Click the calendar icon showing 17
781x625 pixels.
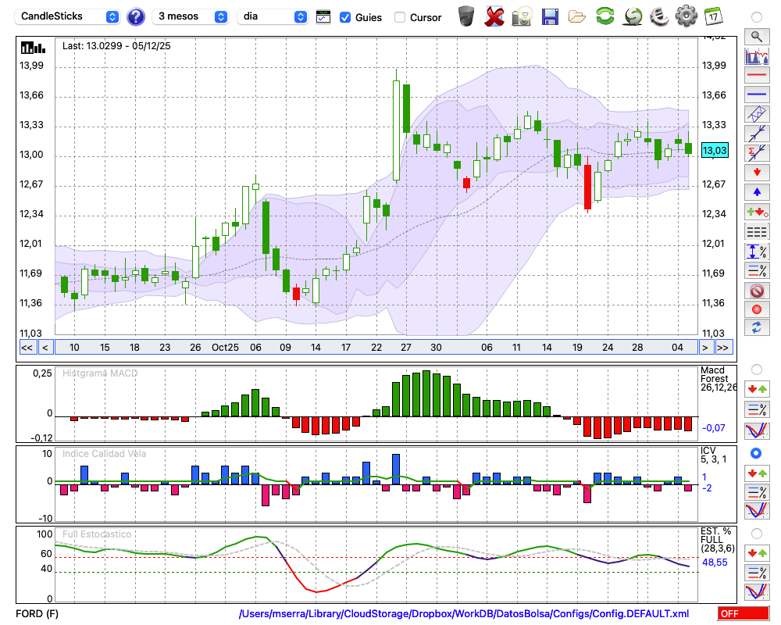pyautogui.click(x=712, y=16)
